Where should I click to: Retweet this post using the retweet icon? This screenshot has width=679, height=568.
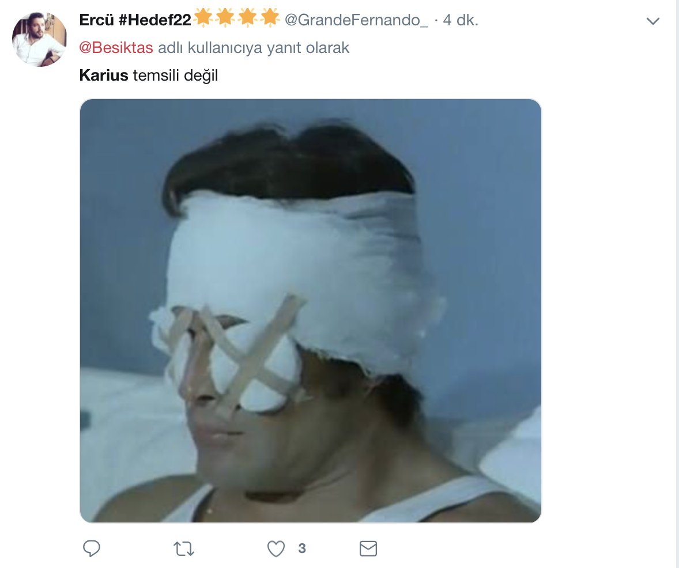point(184,548)
